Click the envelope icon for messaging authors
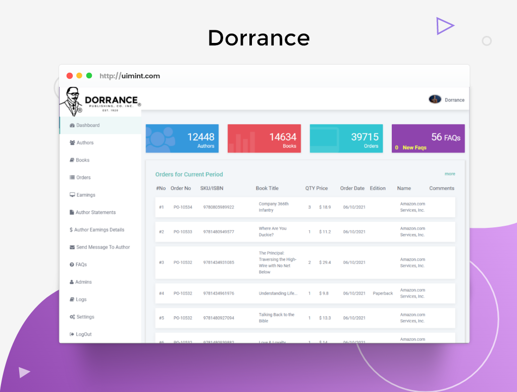The height and width of the screenshot is (392, 517). [x=72, y=248]
